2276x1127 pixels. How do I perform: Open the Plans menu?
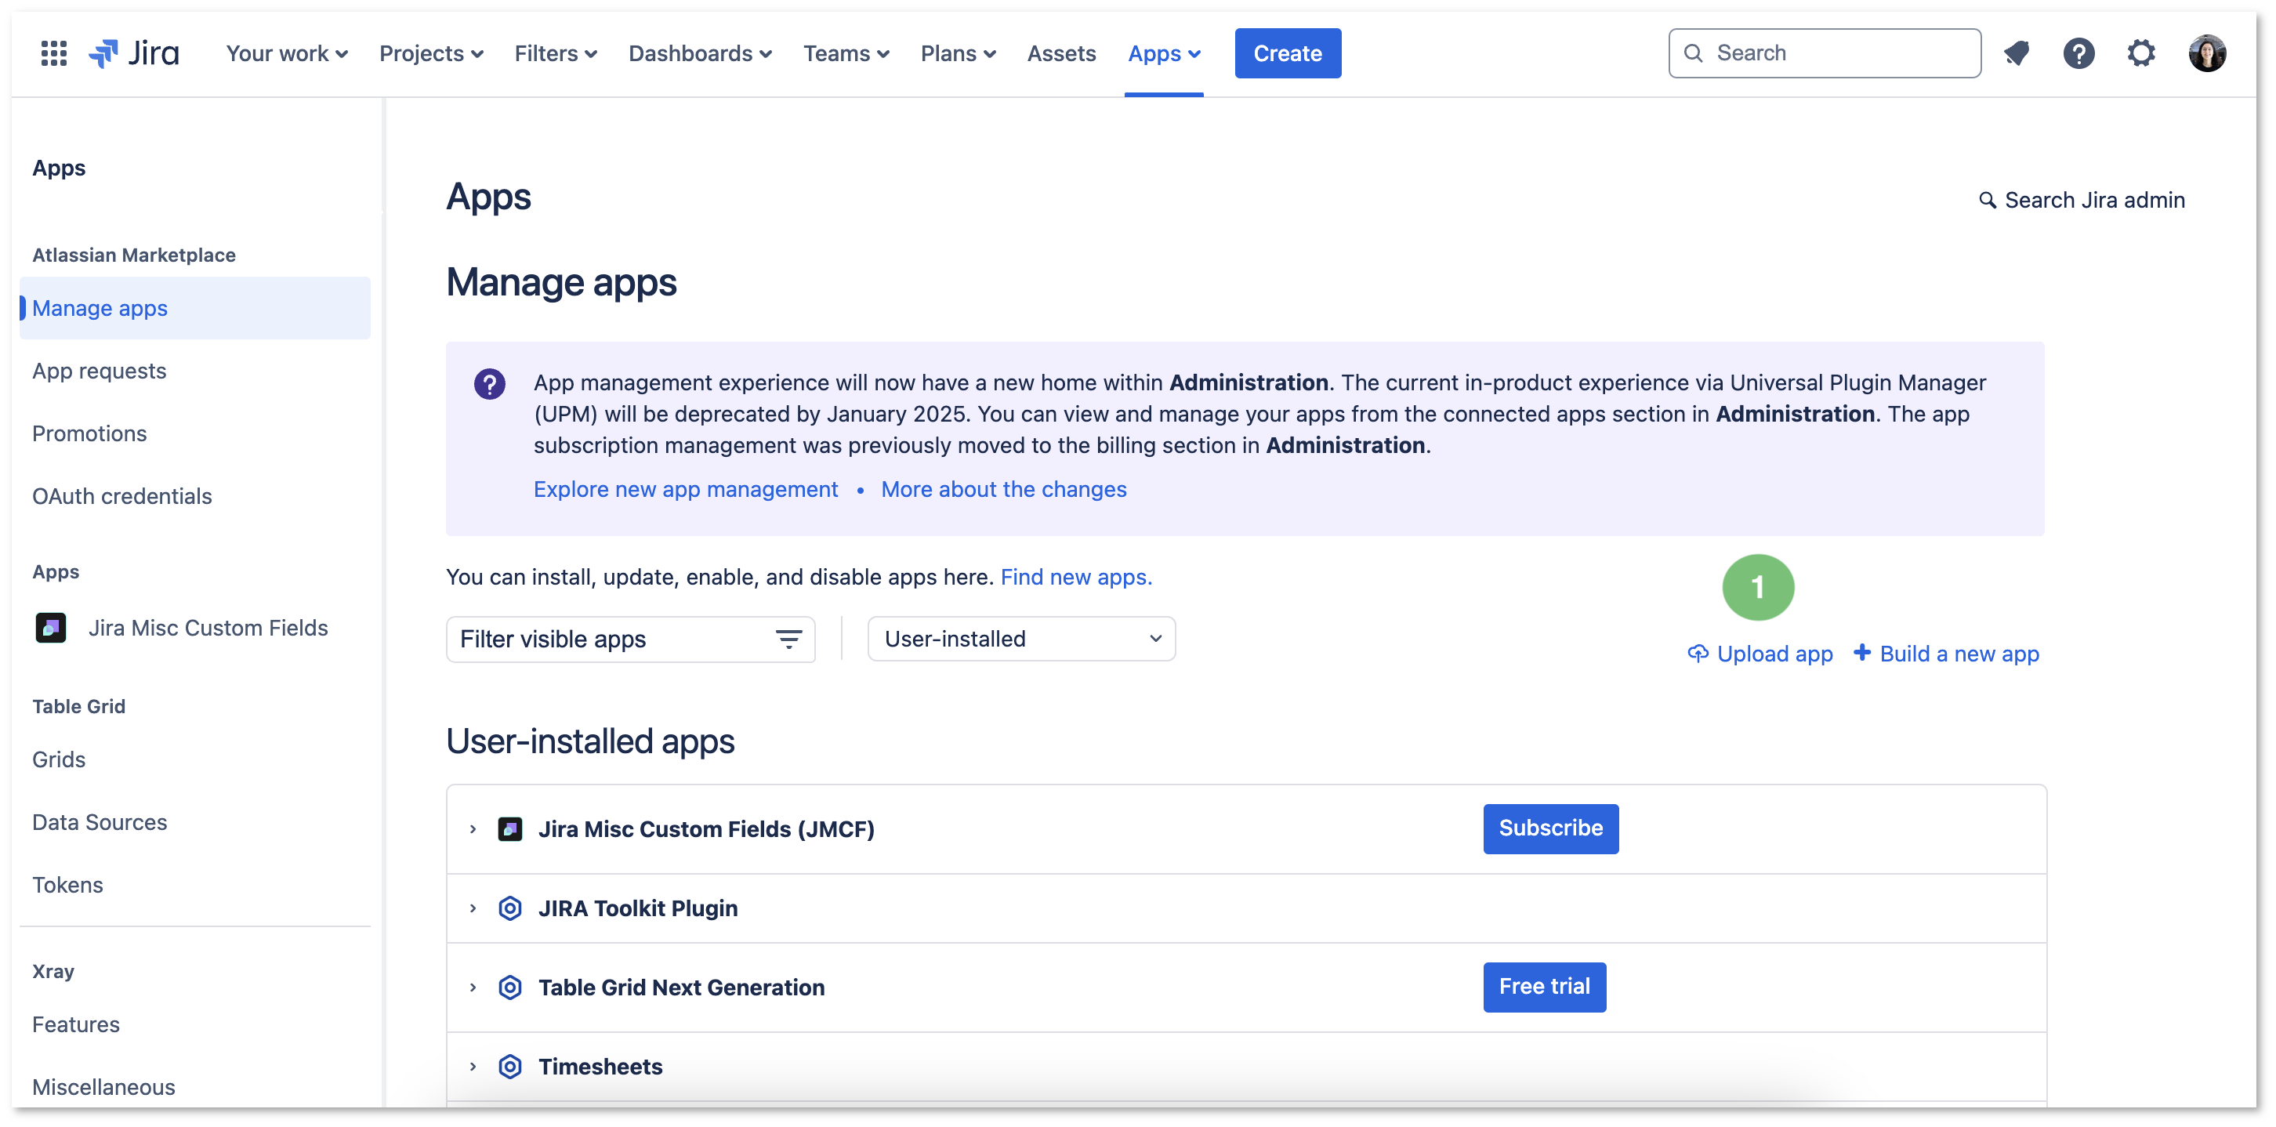pyautogui.click(x=958, y=53)
